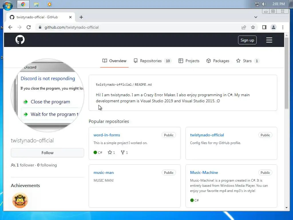
Task: Click the README.md file link
Action: [143, 85]
